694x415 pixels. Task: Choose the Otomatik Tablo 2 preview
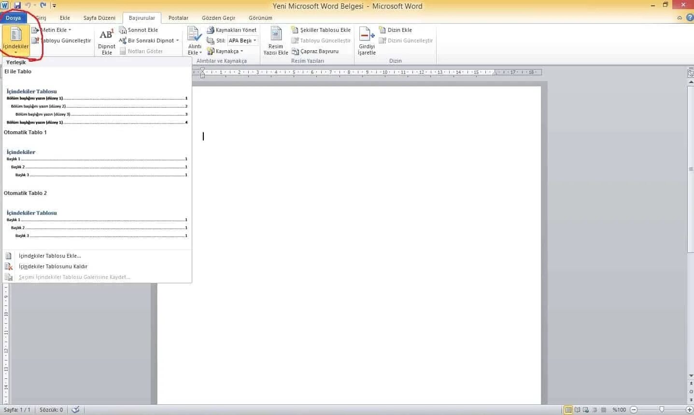[x=97, y=219]
